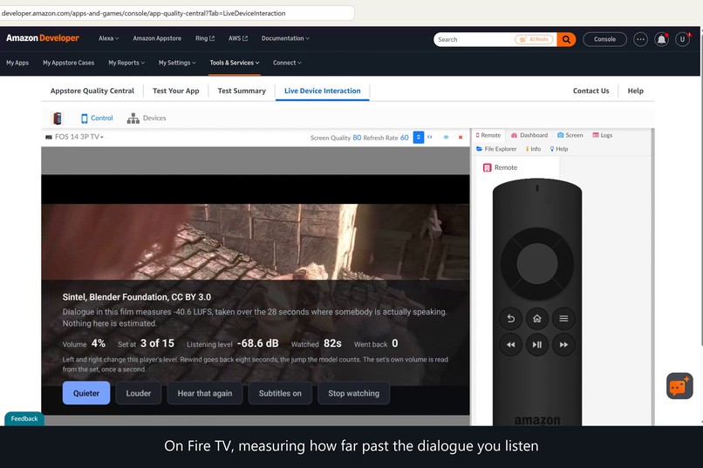Screen dimensions: 703x468
Task: Select portrait orientation button in device toolbar
Action: tap(419, 138)
